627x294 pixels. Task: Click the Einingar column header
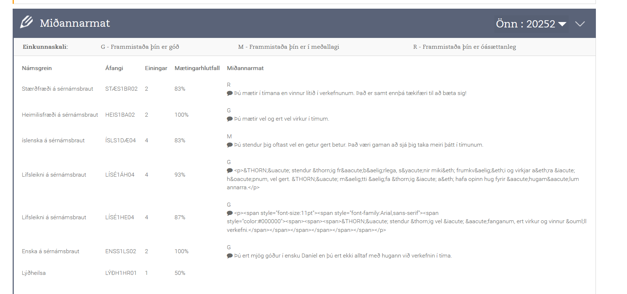point(156,68)
